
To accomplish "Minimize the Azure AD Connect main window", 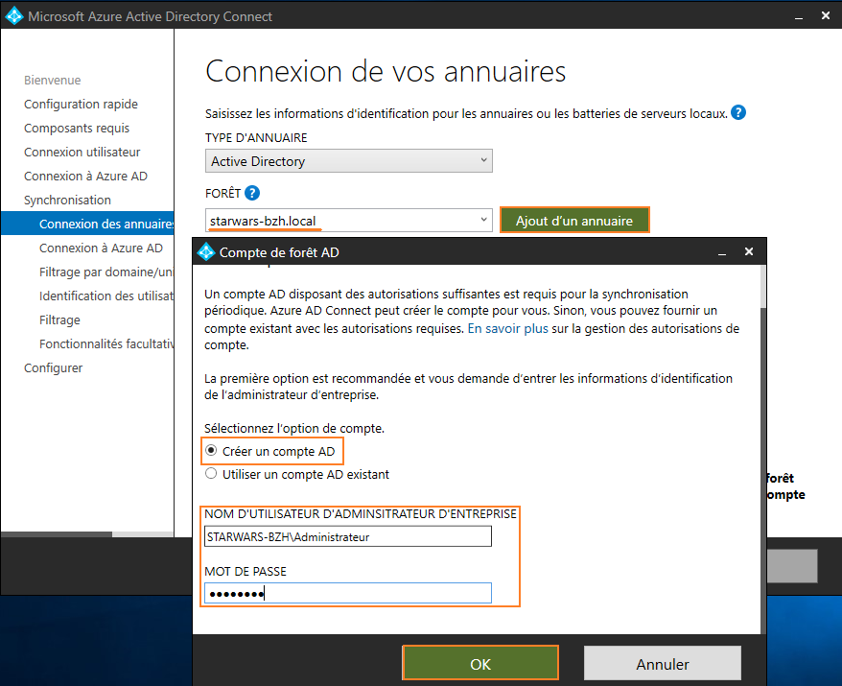I will [x=799, y=17].
